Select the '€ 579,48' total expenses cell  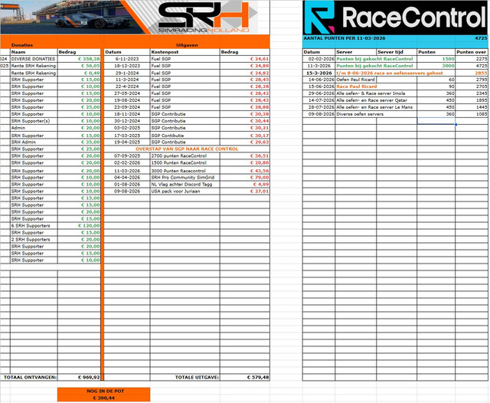point(245,377)
